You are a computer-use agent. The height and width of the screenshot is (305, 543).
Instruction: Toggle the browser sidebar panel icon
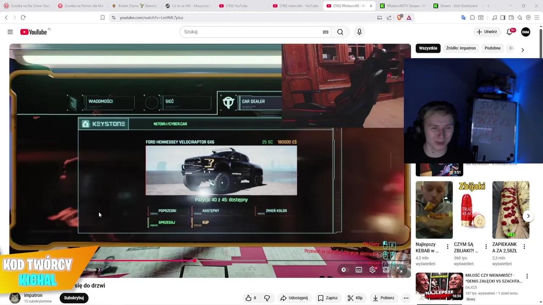tap(503, 17)
